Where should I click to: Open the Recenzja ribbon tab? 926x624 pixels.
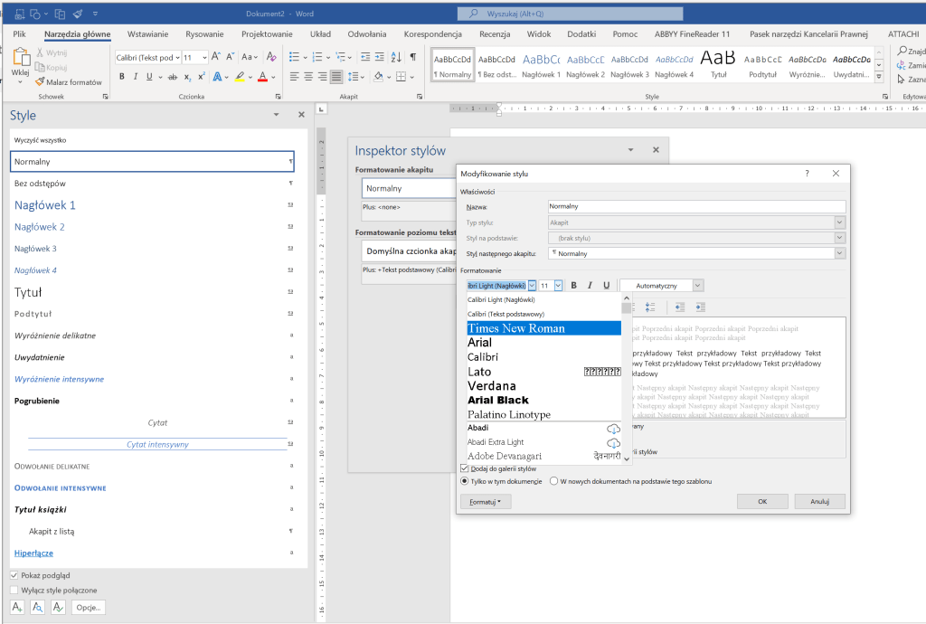point(495,33)
